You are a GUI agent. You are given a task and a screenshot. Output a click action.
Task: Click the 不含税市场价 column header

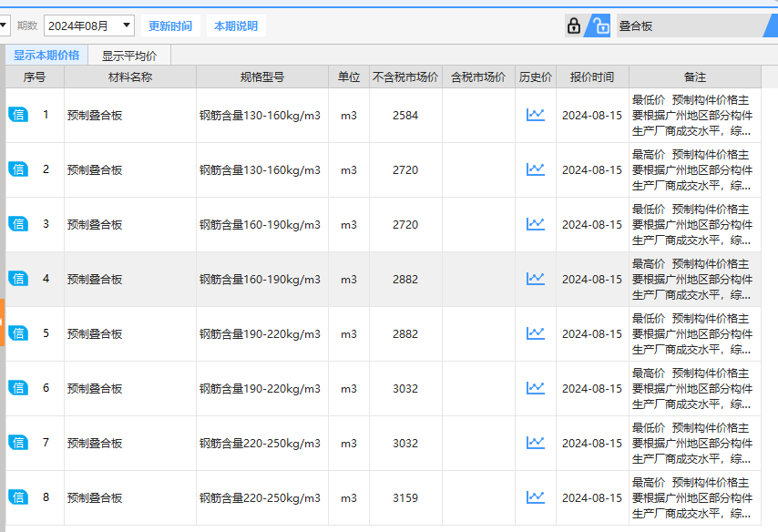coord(405,77)
